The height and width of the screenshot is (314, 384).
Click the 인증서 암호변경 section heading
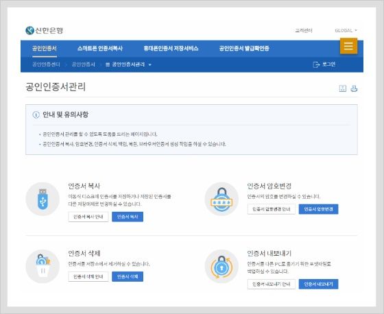coord(269,186)
